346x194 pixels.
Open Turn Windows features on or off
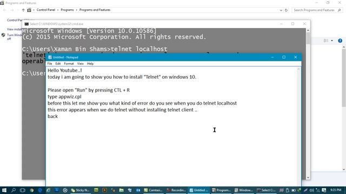[15, 37]
